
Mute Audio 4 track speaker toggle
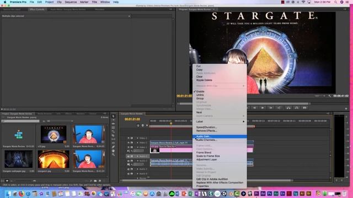[x=129, y=174]
